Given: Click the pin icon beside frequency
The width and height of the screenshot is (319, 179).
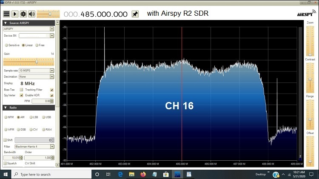Looking at the screenshot, I should pyautogui.click(x=135, y=14).
